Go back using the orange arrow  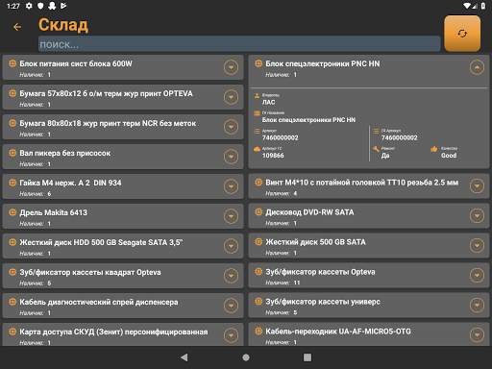(x=17, y=27)
